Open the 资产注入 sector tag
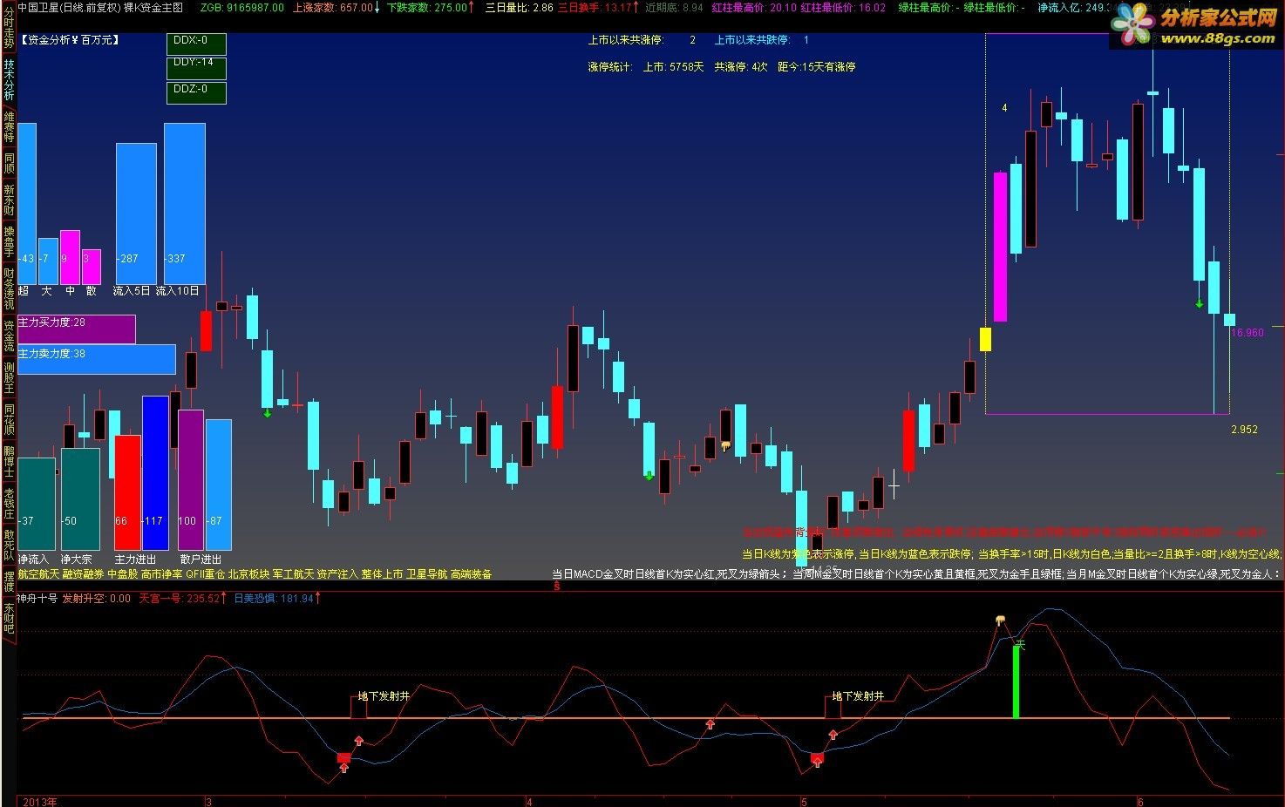The height and width of the screenshot is (807, 1285). (x=337, y=574)
